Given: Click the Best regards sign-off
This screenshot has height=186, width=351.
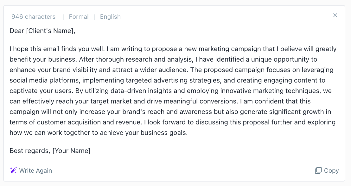Looking at the screenshot, I should tap(30, 151).
